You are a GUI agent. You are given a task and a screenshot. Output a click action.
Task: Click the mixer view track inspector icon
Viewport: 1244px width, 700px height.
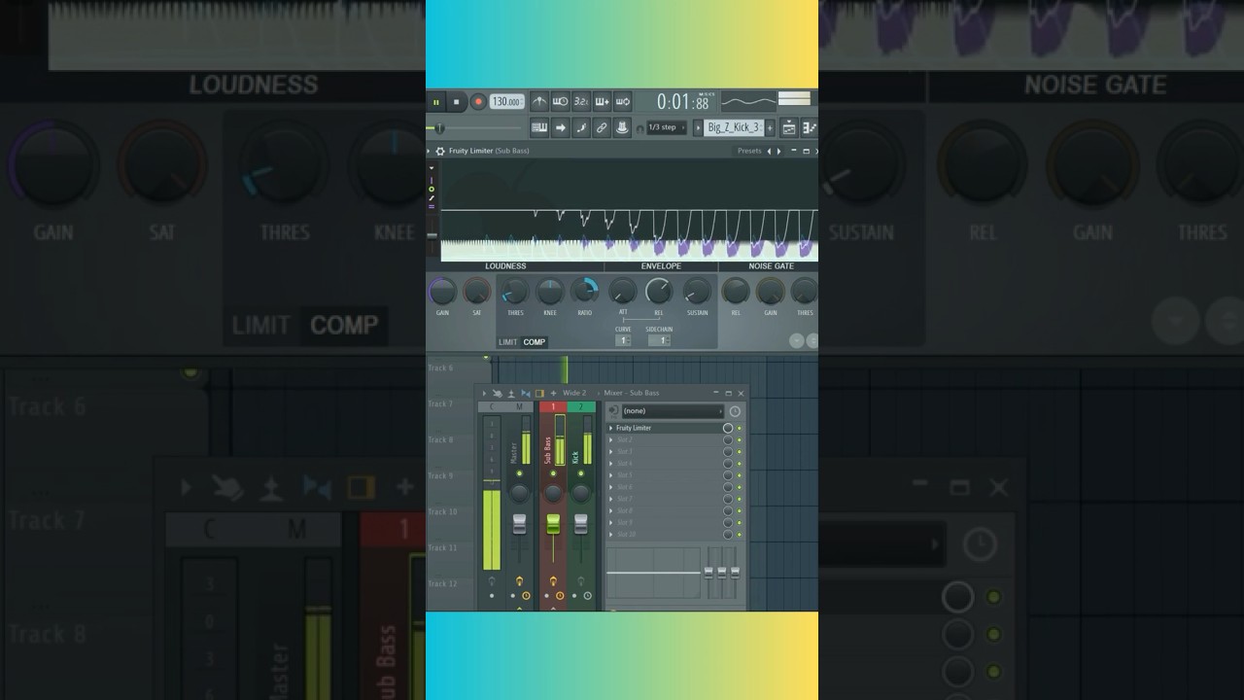point(511,394)
